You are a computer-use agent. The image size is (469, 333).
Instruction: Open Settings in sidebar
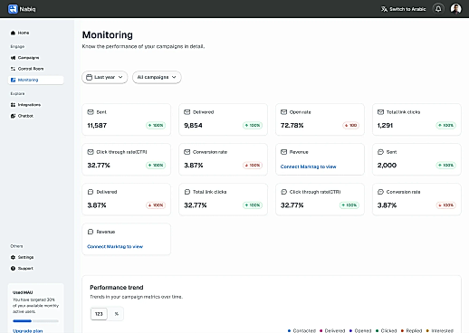tap(35, 257)
